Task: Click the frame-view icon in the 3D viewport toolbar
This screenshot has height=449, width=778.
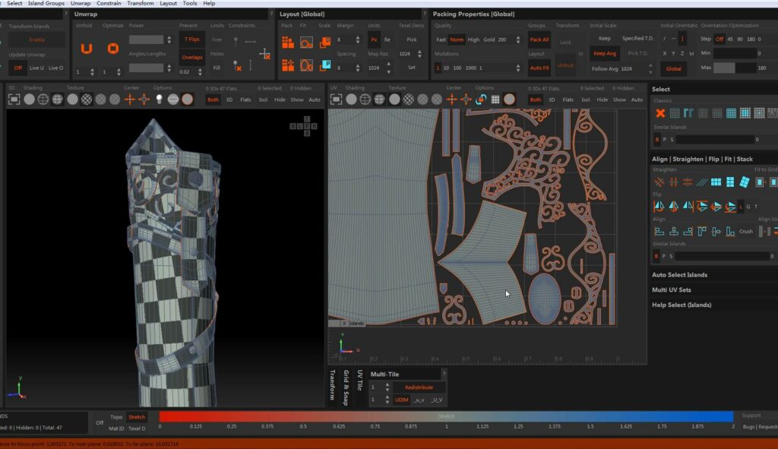Action: 14,100
